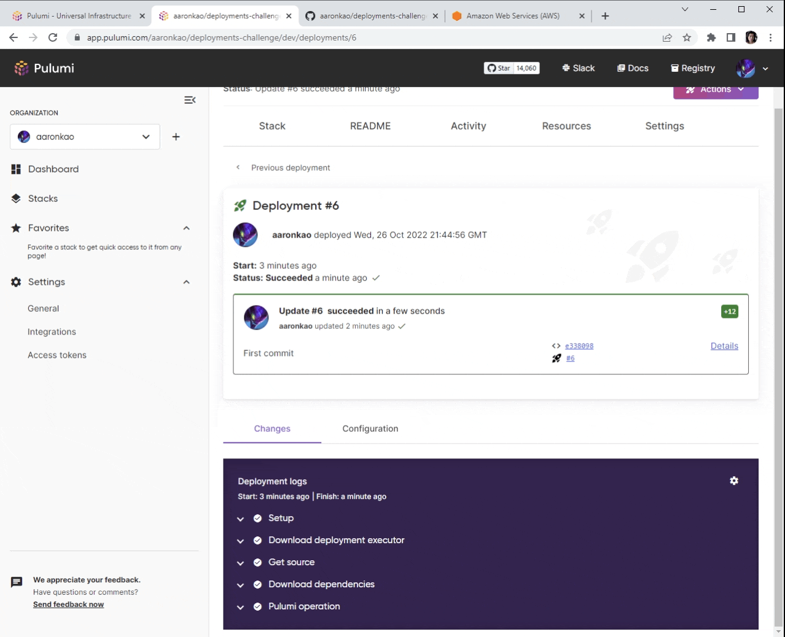Open Chrome three-dot menu
Image resolution: width=785 pixels, height=637 pixels.
coord(770,37)
